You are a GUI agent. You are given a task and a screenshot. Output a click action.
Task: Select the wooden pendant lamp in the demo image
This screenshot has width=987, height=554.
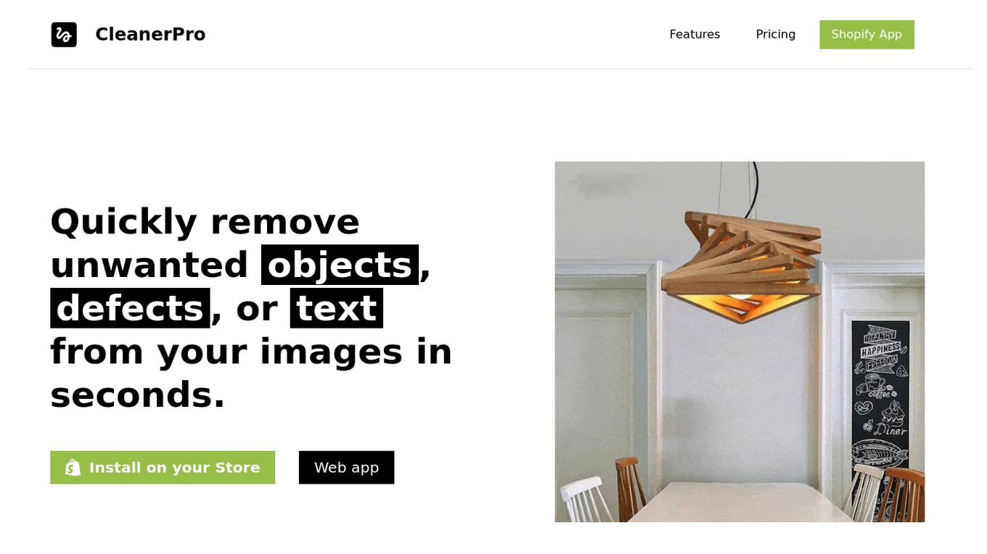tap(740, 265)
